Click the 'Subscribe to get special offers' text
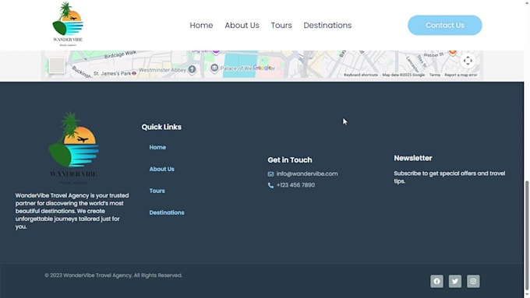 coord(450,177)
